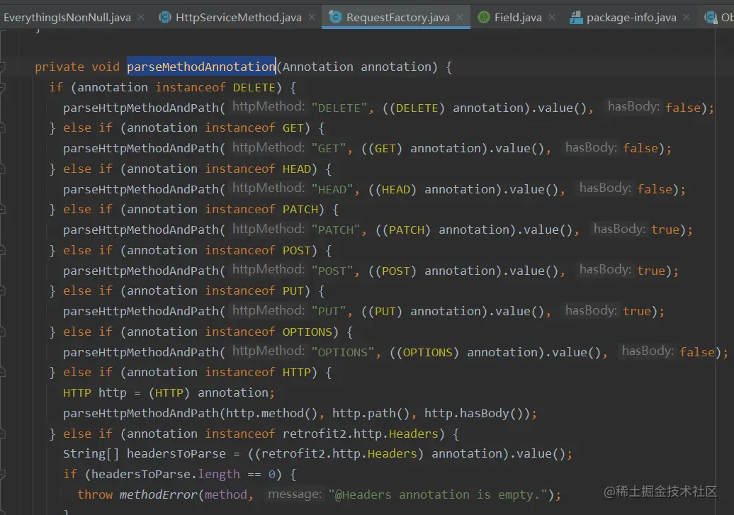Close the EverythingIsNonNull.java tab
The image size is (734, 515).
[141, 17]
